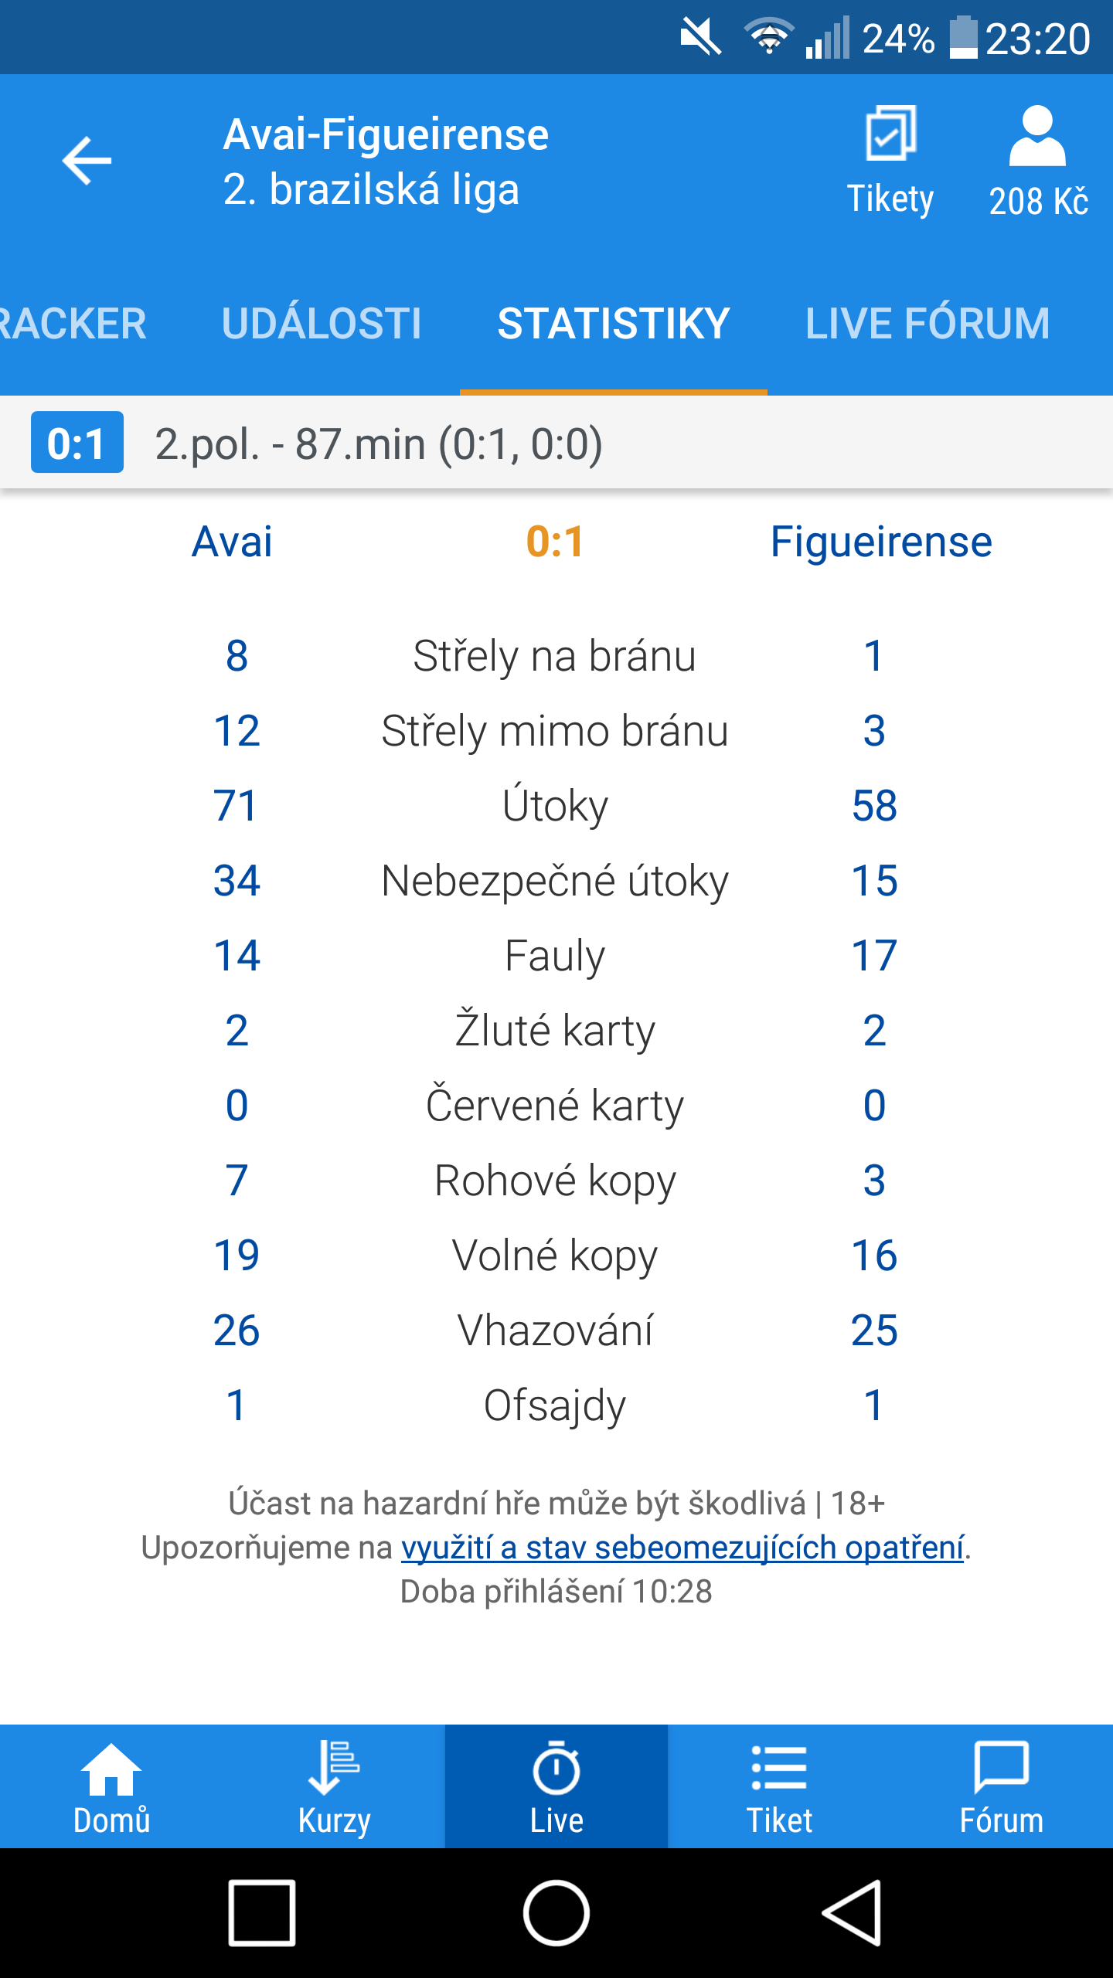Switch to the LIVE FÓRUM tab
The image size is (1113, 1978).
927,324
